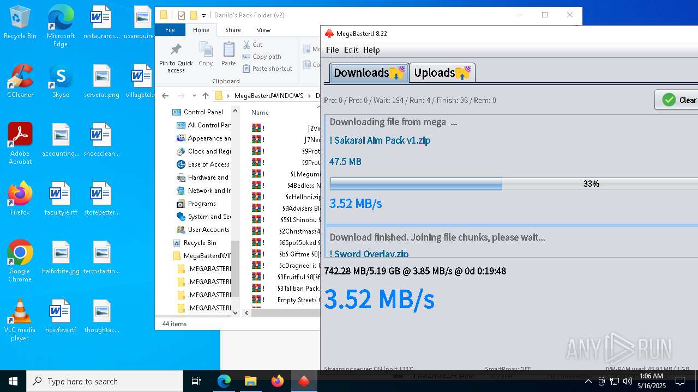Viewport: 698px width, 392px height.
Task: Select the §2Christmas archive file
Action: pos(286,231)
